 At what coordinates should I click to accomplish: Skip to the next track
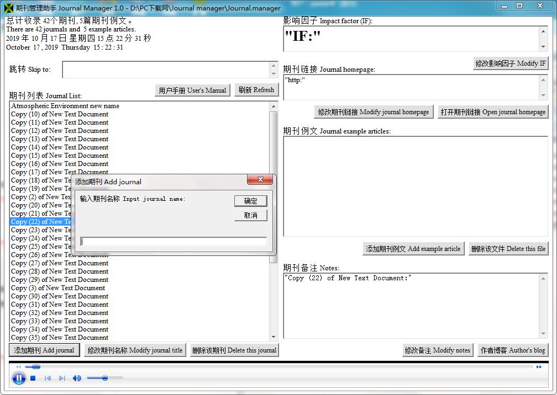click(62, 378)
